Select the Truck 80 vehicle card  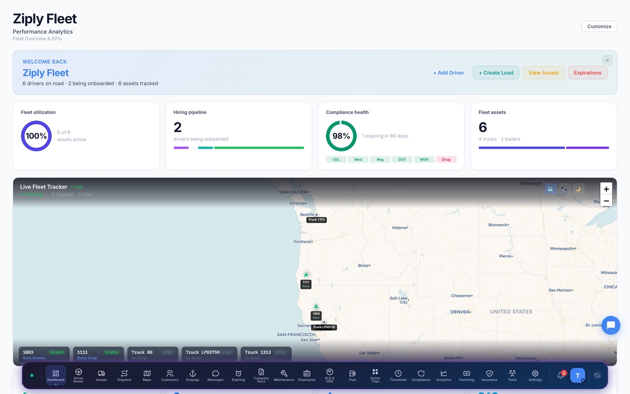pos(153,354)
